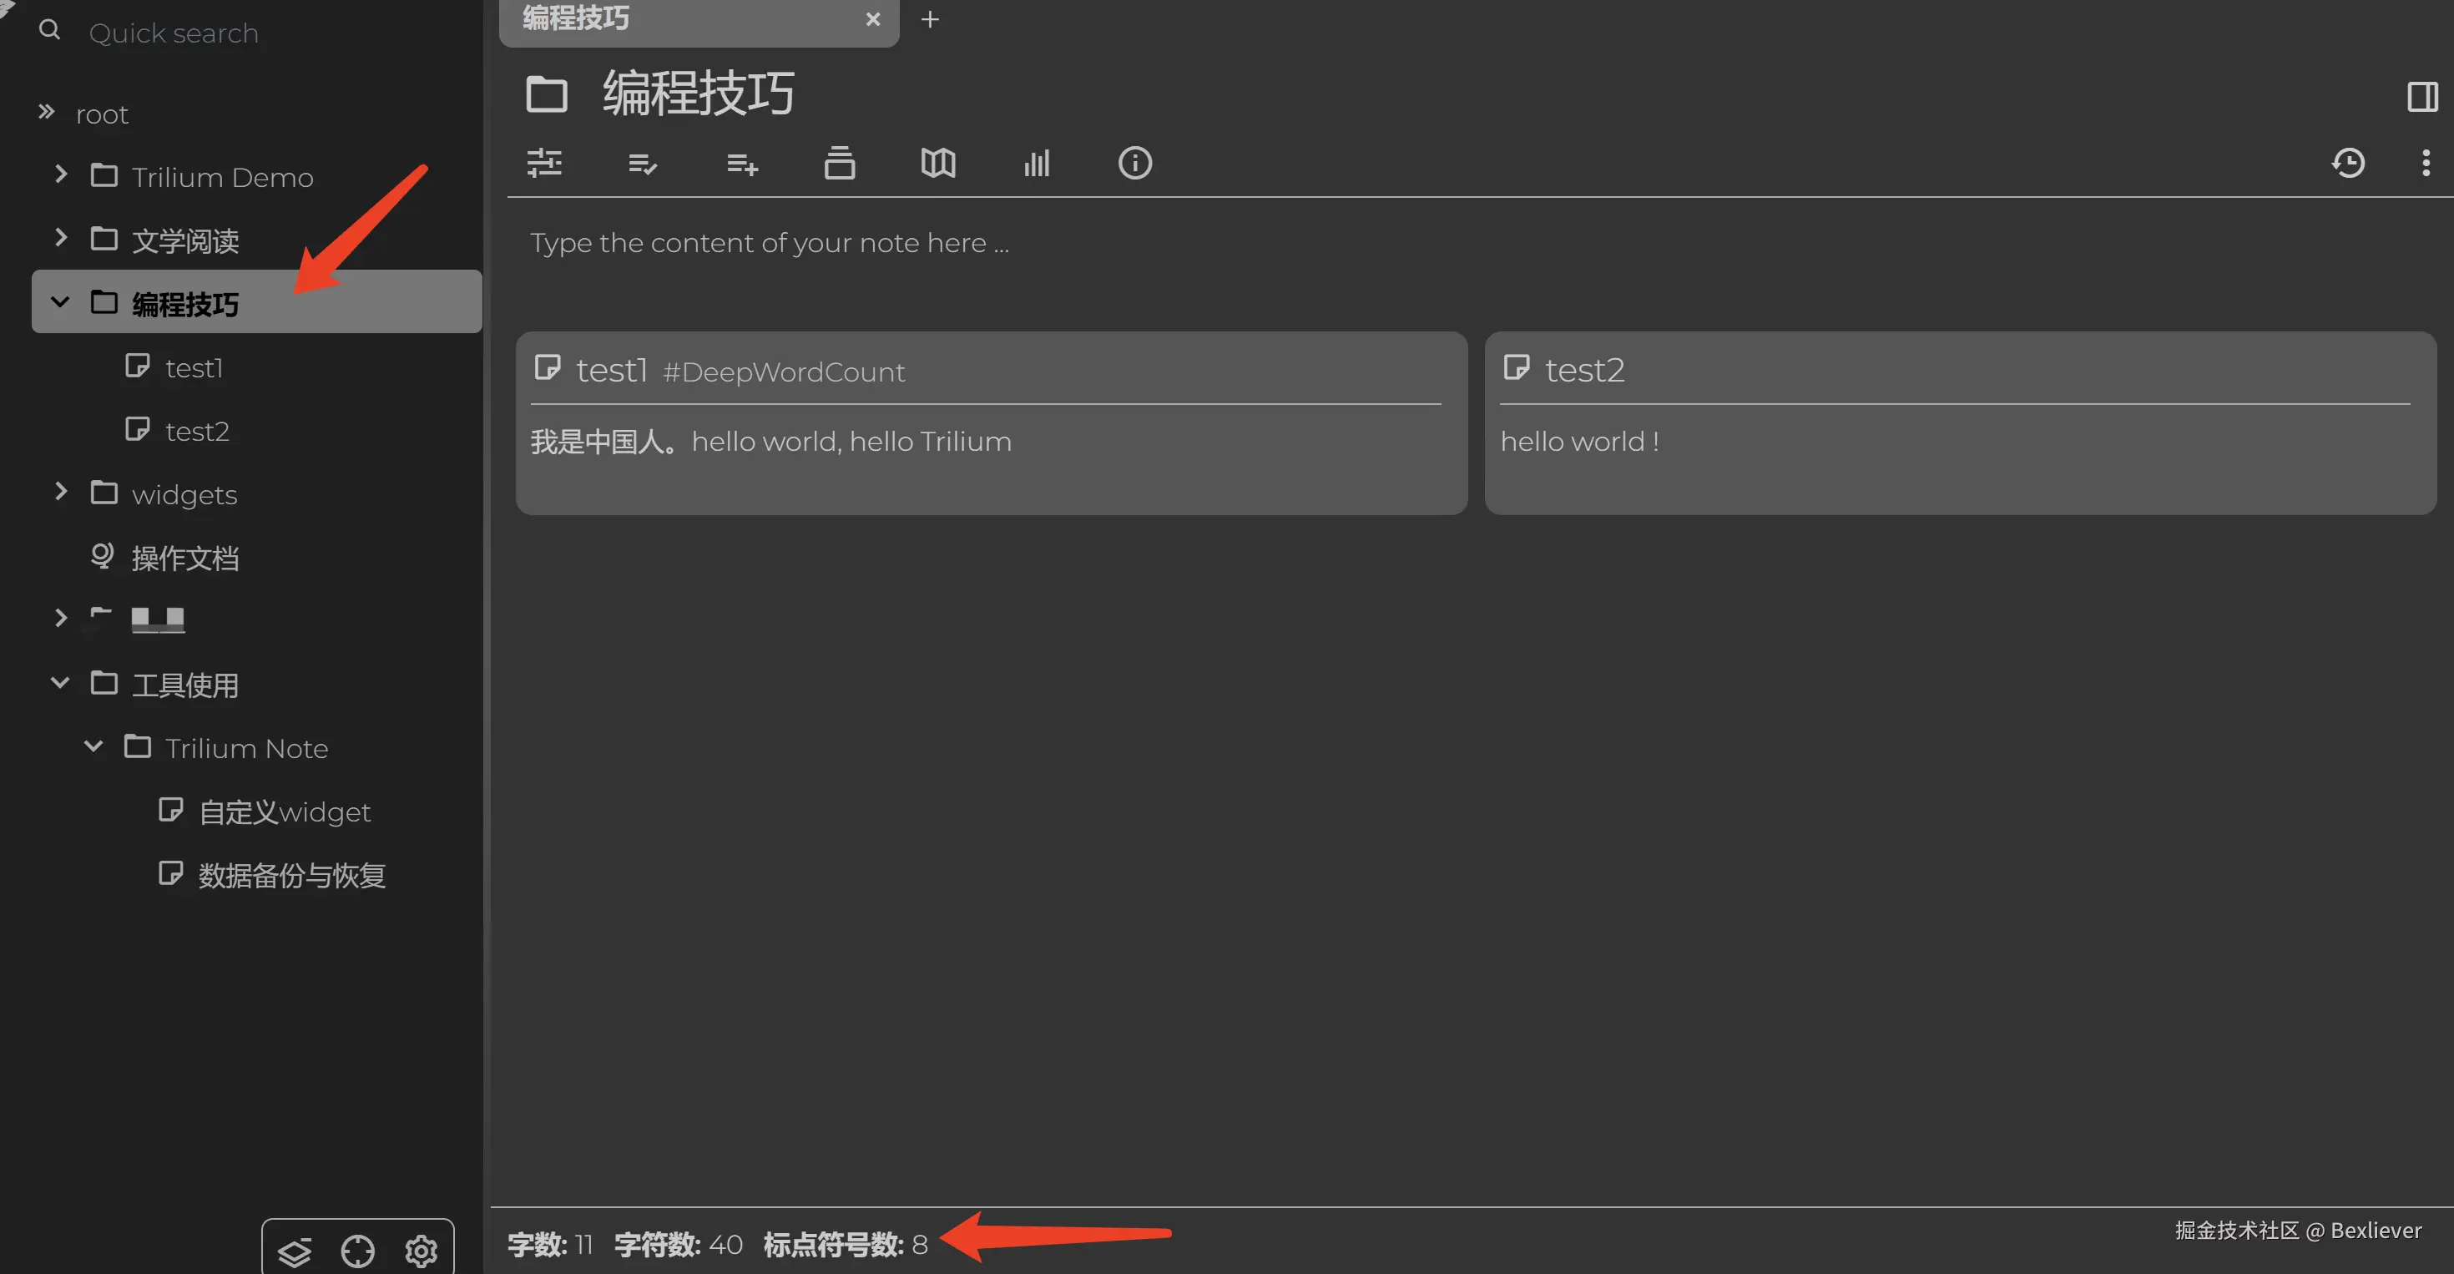
Task: Click the Owned Attributes ribbon icon
Action: click(x=643, y=164)
